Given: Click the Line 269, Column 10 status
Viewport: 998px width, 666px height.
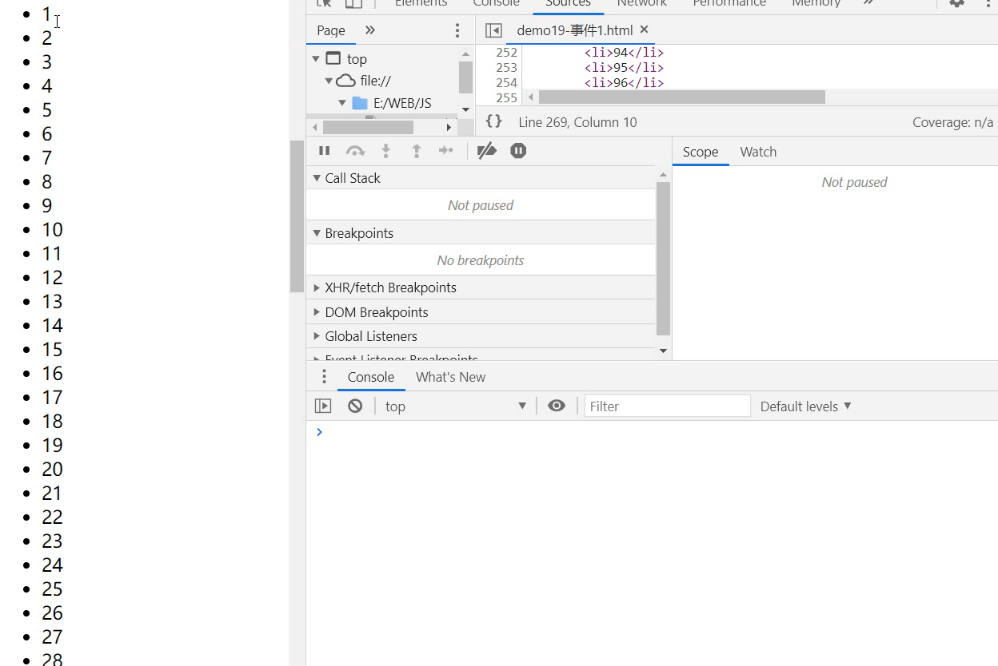Looking at the screenshot, I should tap(577, 122).
